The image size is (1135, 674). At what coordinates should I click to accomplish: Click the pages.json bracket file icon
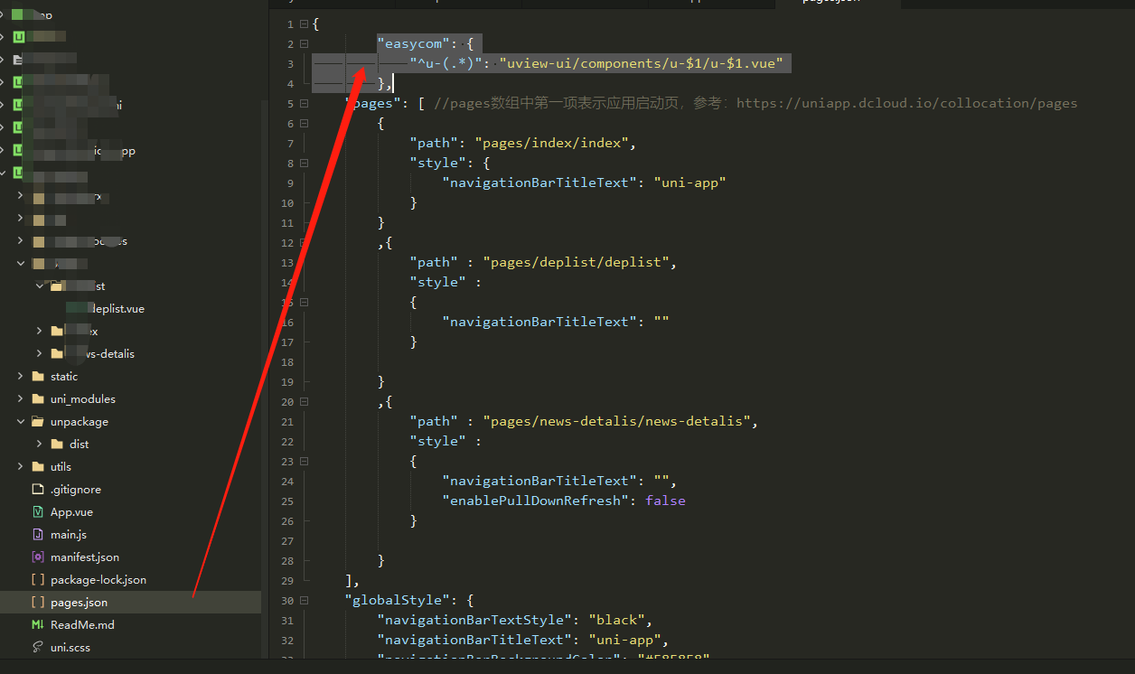(38, 603)
